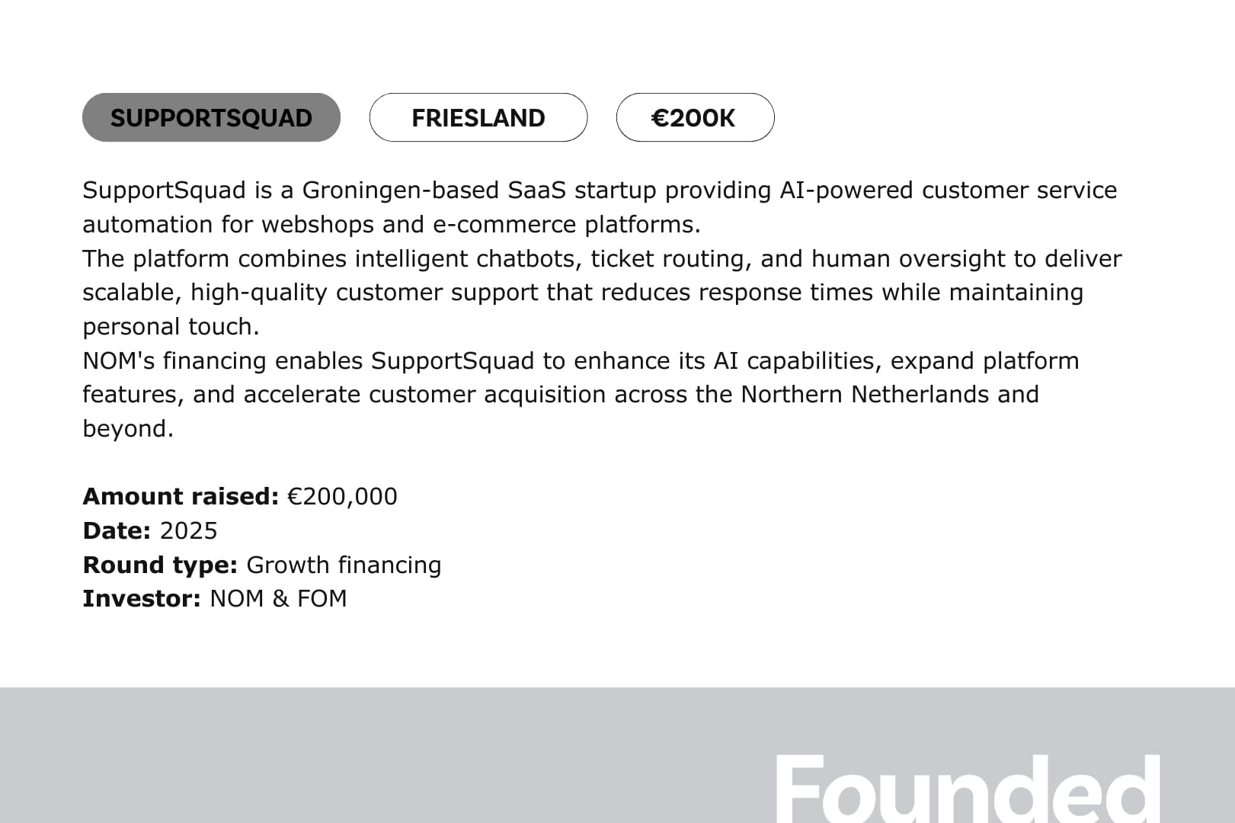The width and height of the screenshot is (1235, 823).
Task: Click the 'Date:' bold label
Action: pyautogui.click(x=117, y=530)
